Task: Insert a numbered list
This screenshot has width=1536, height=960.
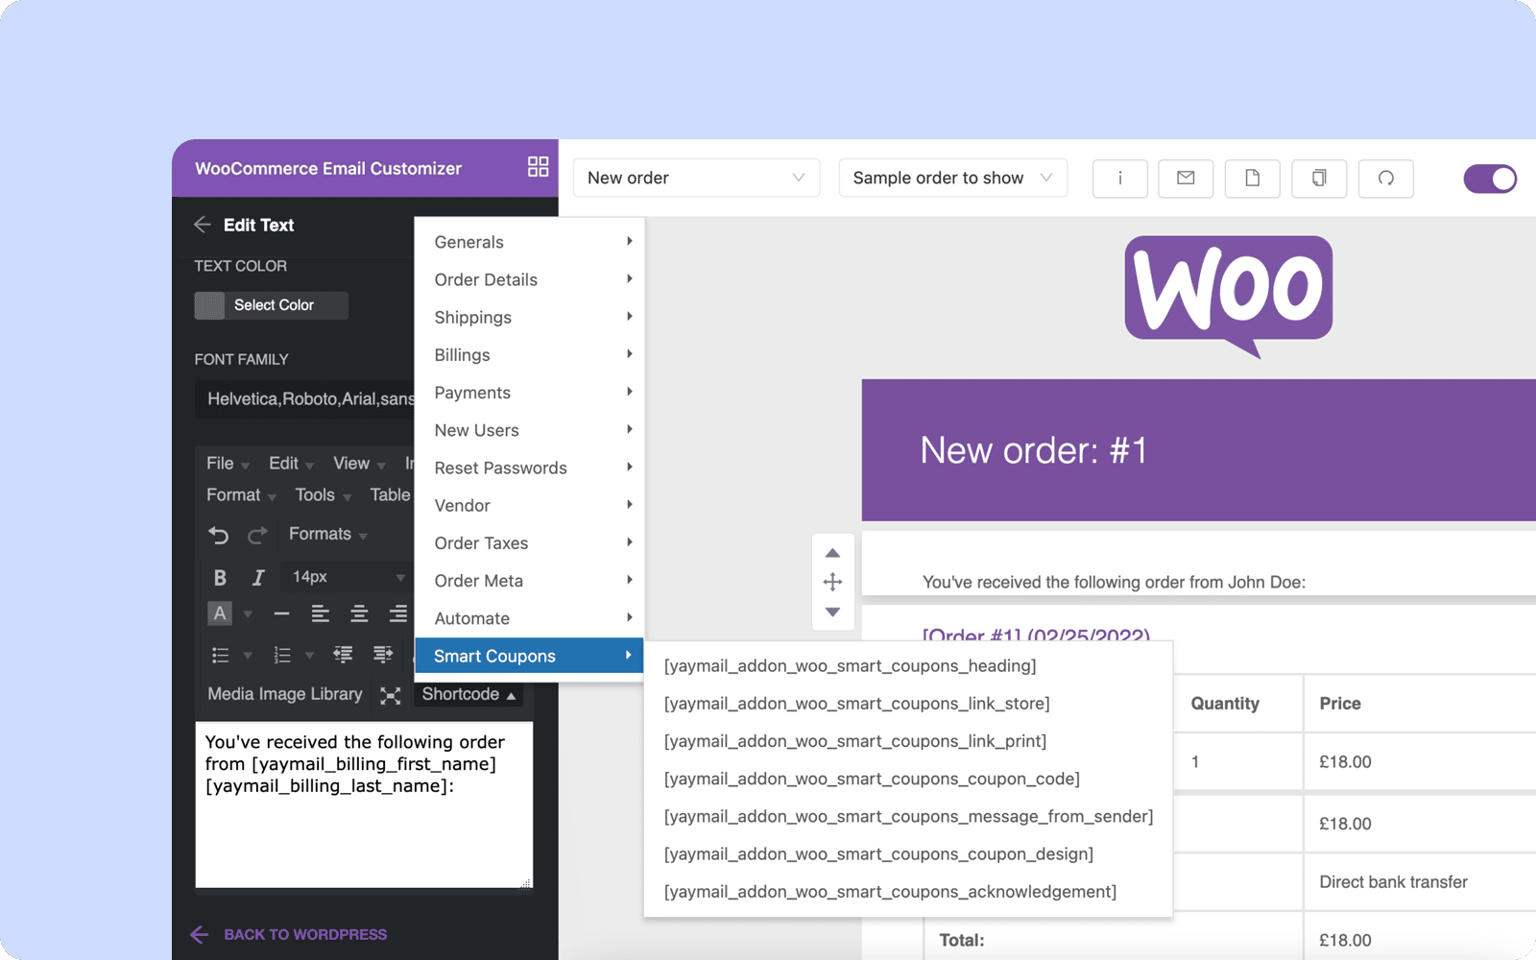Action: point(282,655)
